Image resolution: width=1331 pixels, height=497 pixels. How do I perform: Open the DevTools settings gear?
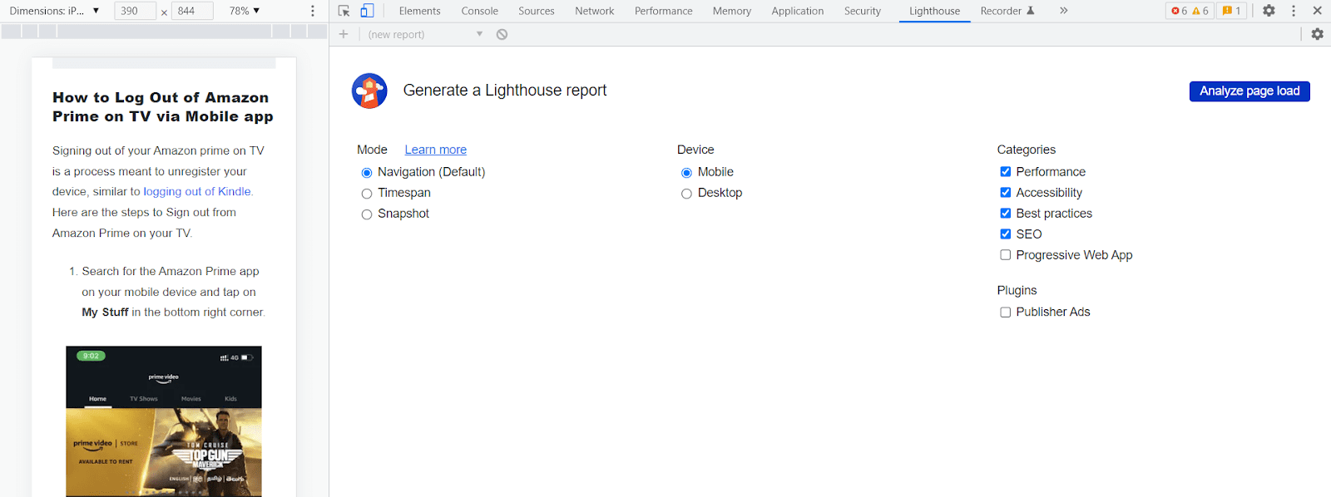[x=1269, y=11]
